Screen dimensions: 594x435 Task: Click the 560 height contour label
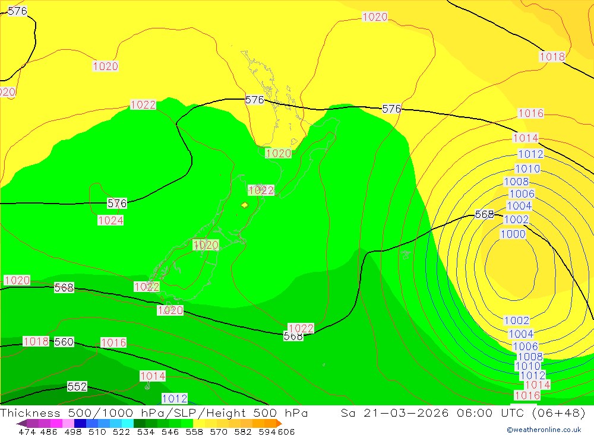[x=64, y=342]
